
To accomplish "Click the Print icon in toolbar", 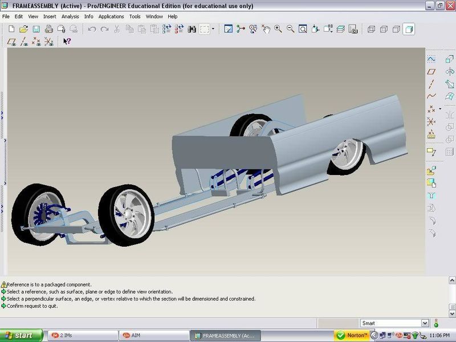I will coord(48,29).
